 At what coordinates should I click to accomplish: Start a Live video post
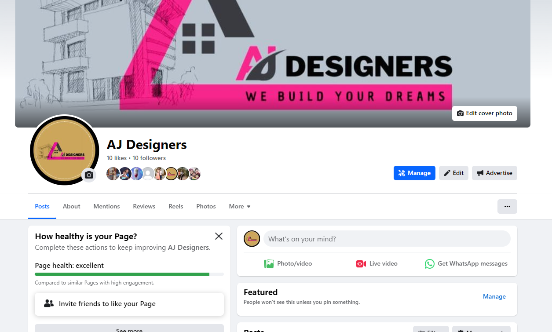377,264
